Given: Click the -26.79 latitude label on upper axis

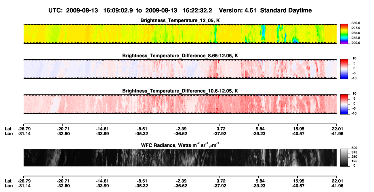Looking at the screenshot, I should coord(23,129).
